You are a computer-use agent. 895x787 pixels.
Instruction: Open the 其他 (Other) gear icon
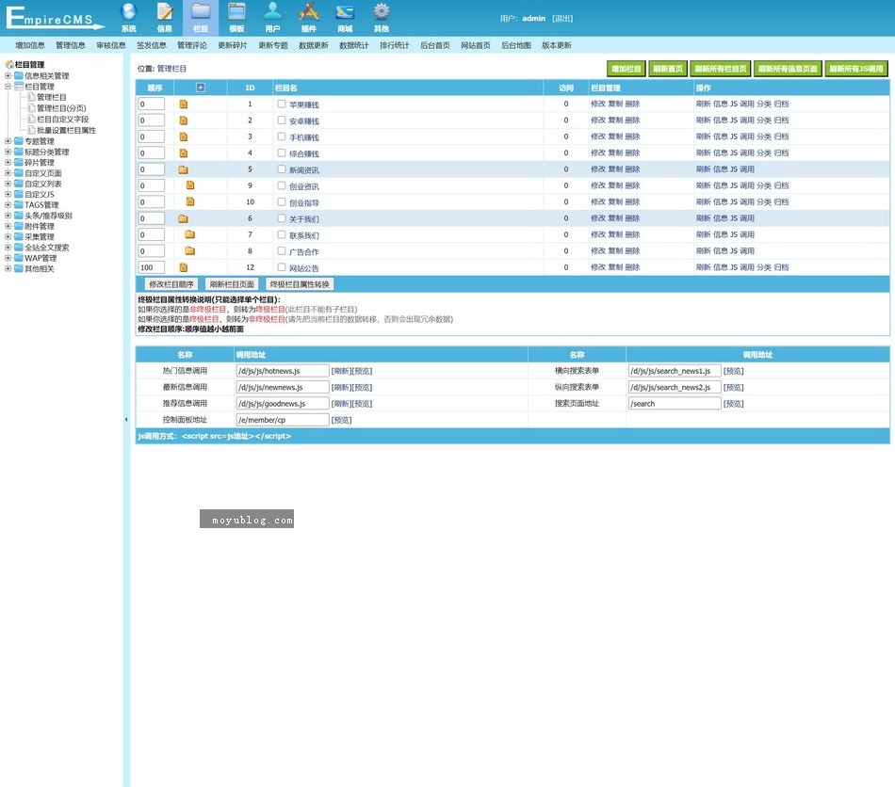point(381,13)
